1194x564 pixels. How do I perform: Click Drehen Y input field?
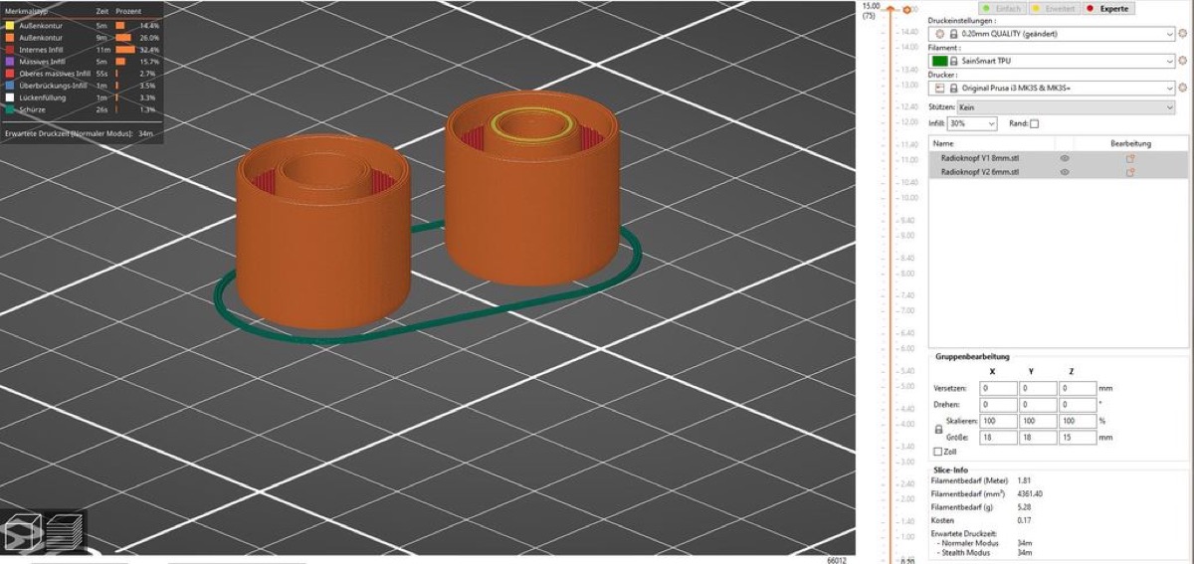tap(1037, 405)
